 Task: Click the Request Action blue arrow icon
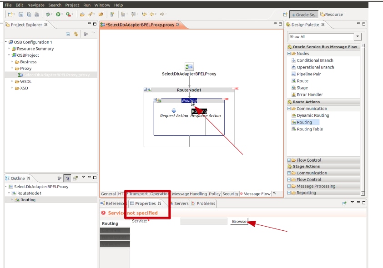174,111
